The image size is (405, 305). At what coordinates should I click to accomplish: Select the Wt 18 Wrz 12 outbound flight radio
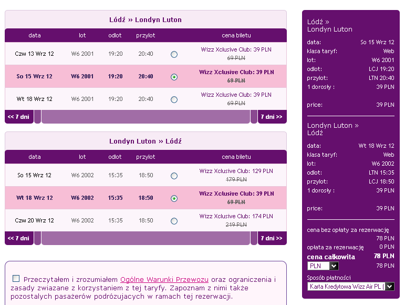point(174,99)
